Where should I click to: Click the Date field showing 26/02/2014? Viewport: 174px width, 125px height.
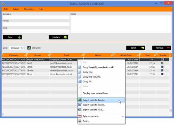[17, 48]
